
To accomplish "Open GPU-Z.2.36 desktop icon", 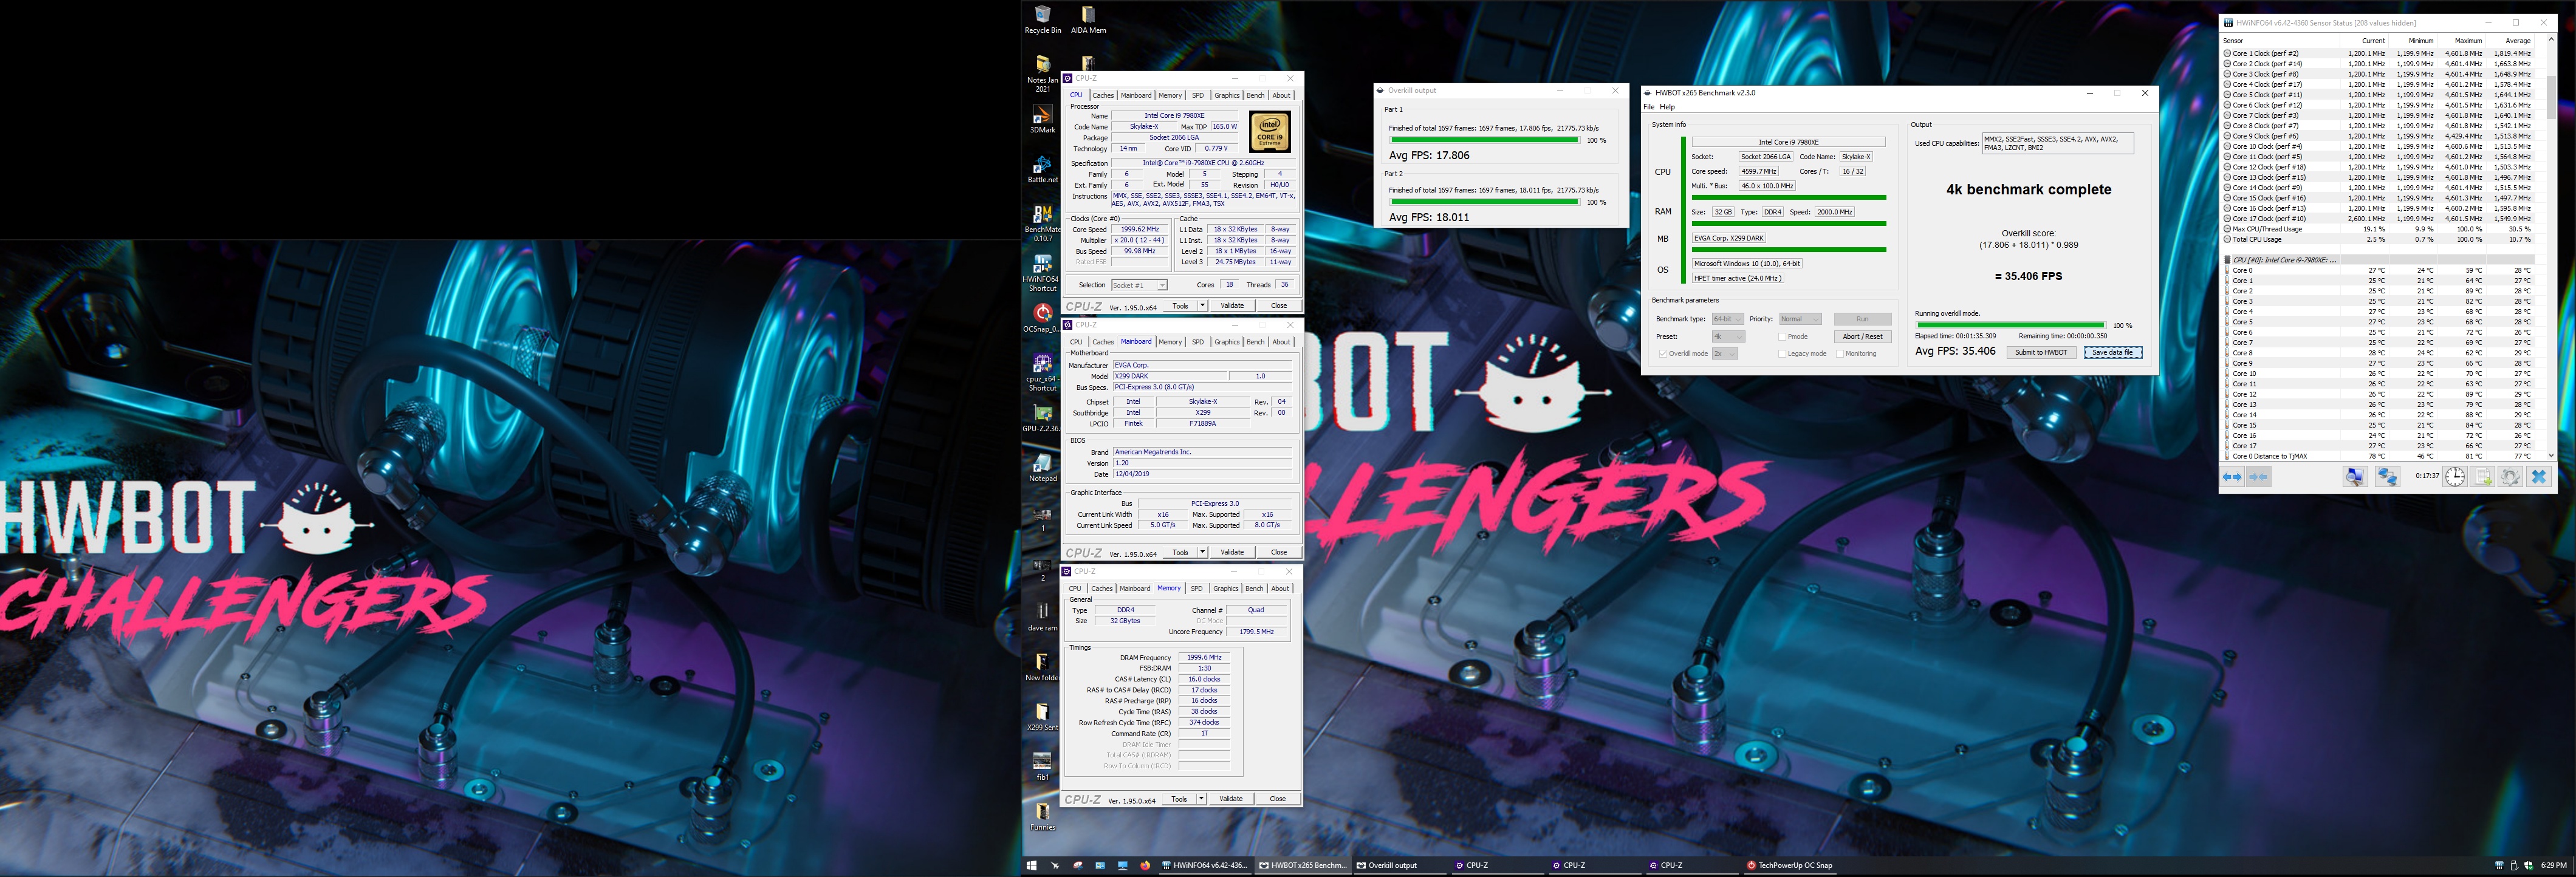I will (1042, 418).
